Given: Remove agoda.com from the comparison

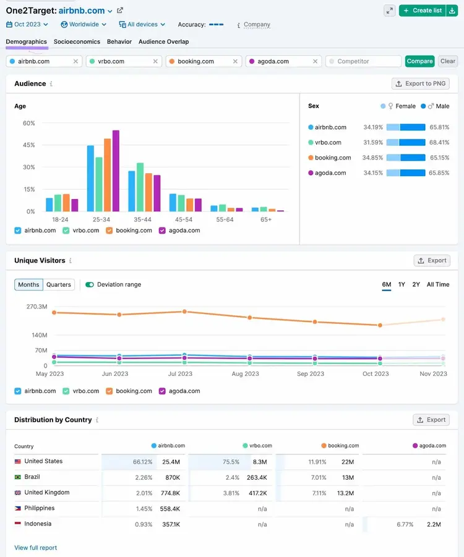Looking at the screenshot, I should click(x=315, y=61).
